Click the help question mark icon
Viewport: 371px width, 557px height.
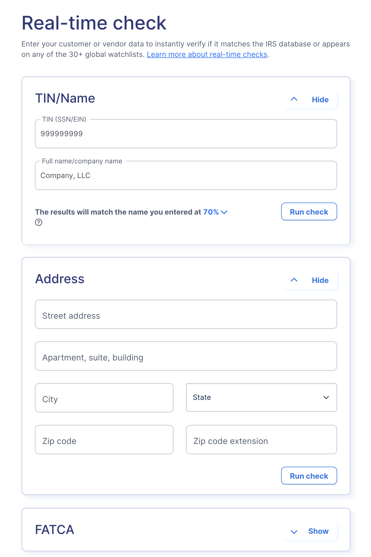click(39, 222)
